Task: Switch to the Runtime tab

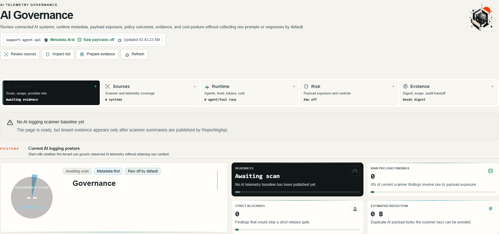Action: [x=250, y=93]
